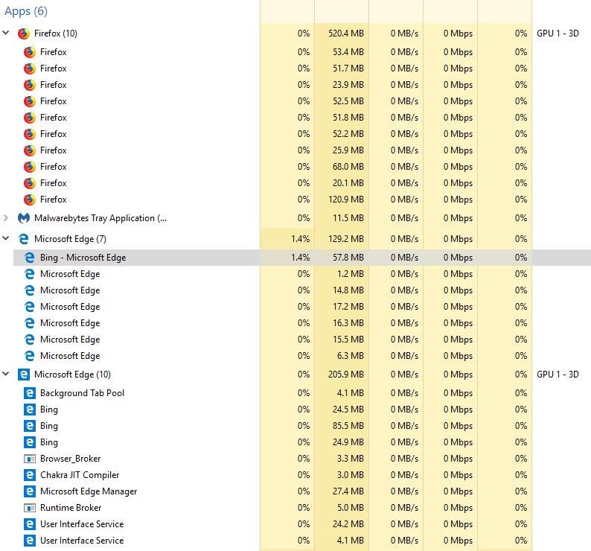Image resolution: width=591 pixels, height=551 pixels.
Task: Click Firefox icon in 53.4 MB row
Action: pyautogui.click(x=29, y=51)
